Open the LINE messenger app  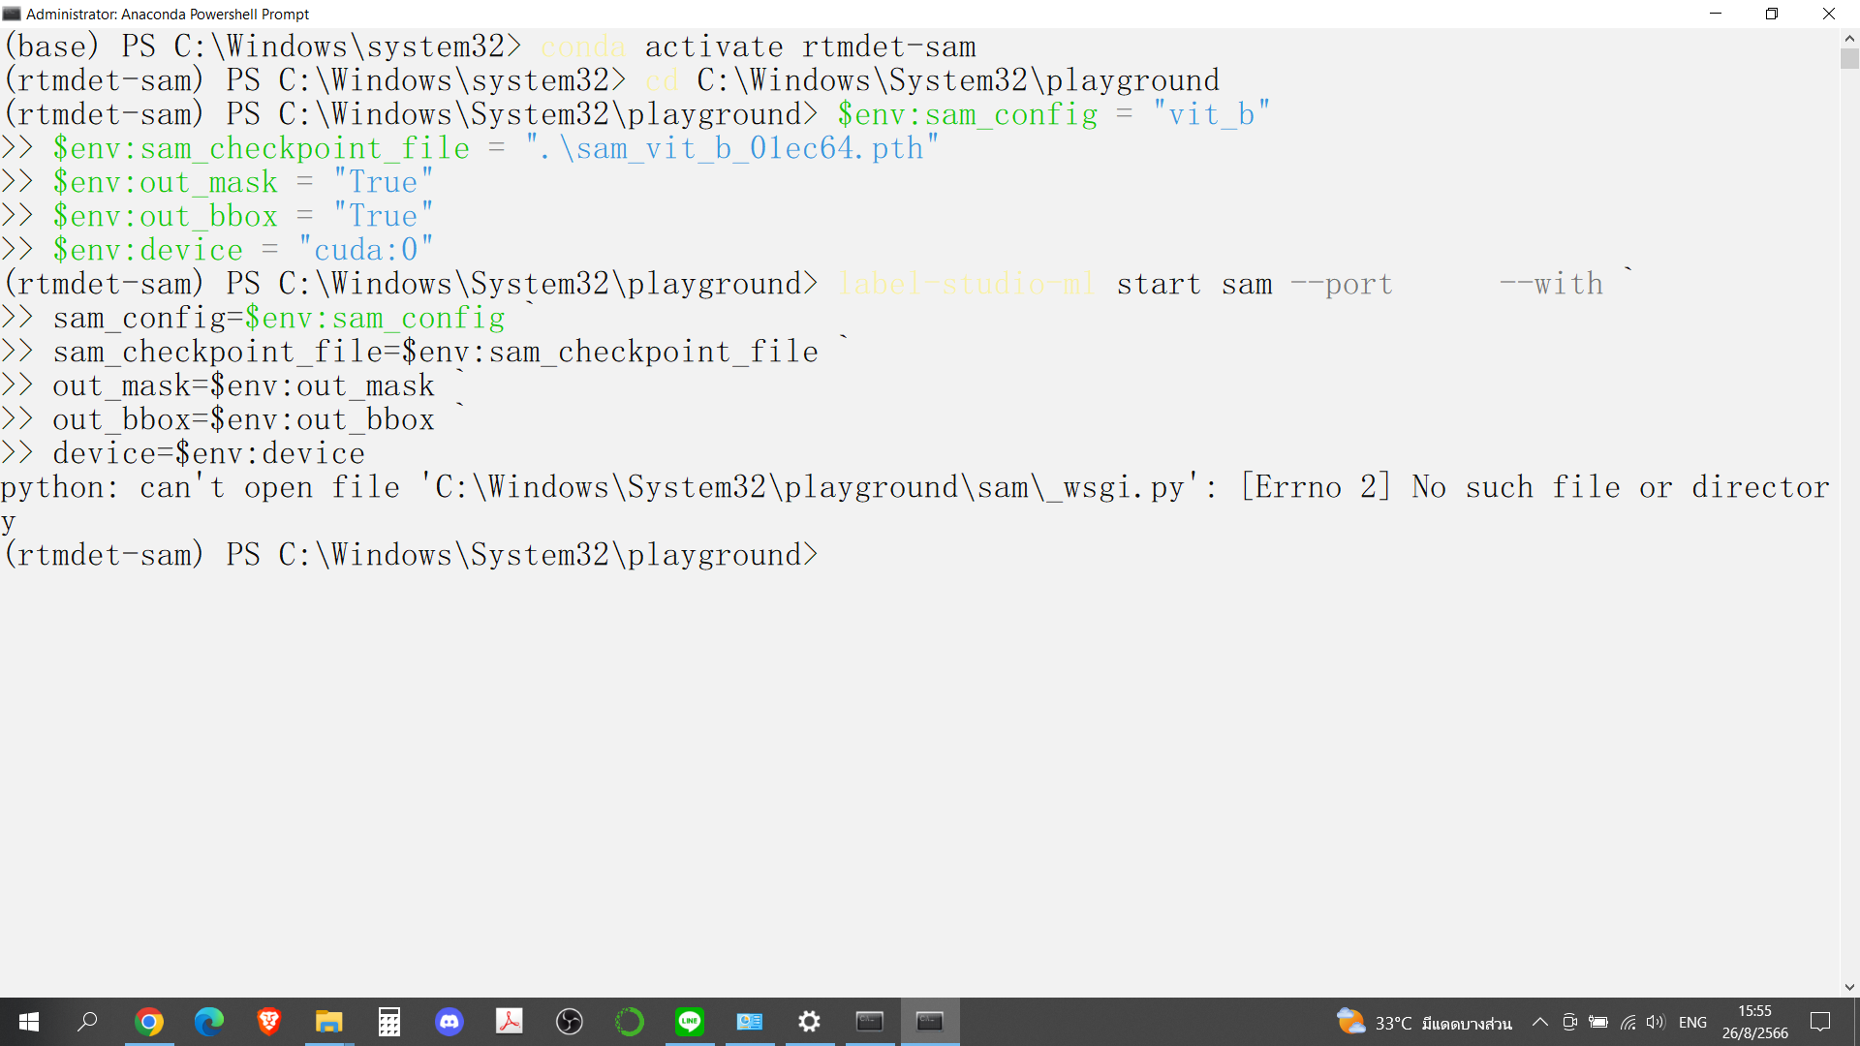(690, 1022)
